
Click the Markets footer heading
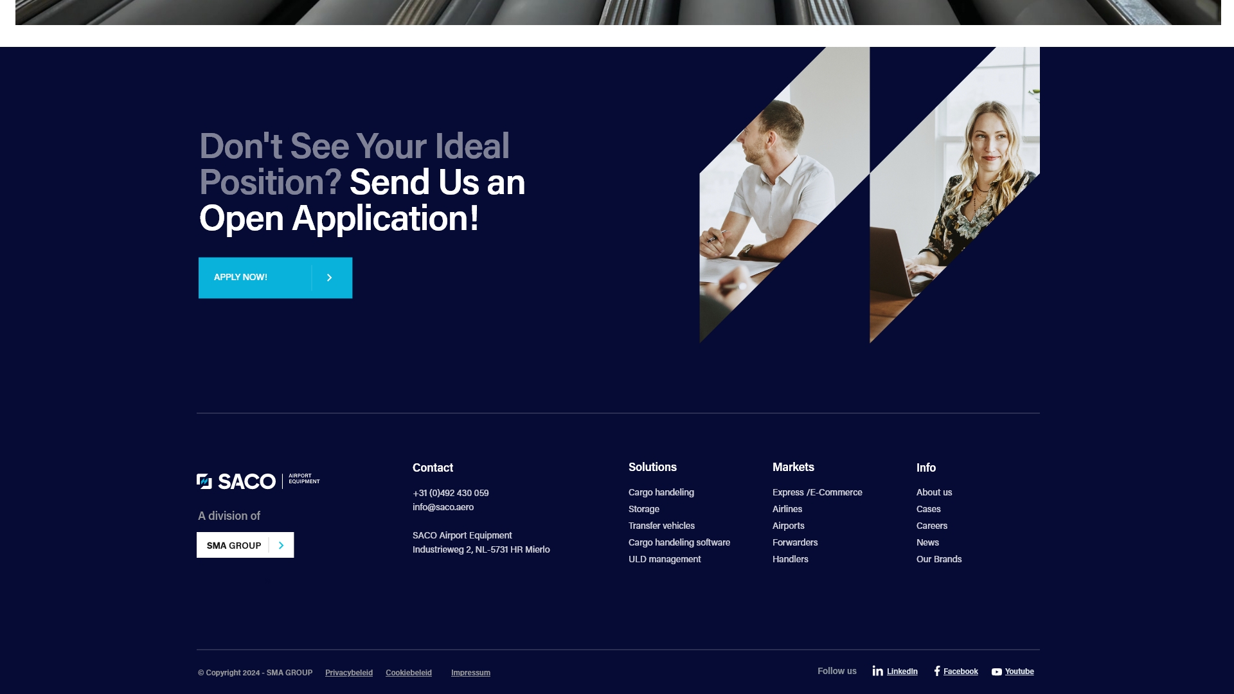point(793,467)
